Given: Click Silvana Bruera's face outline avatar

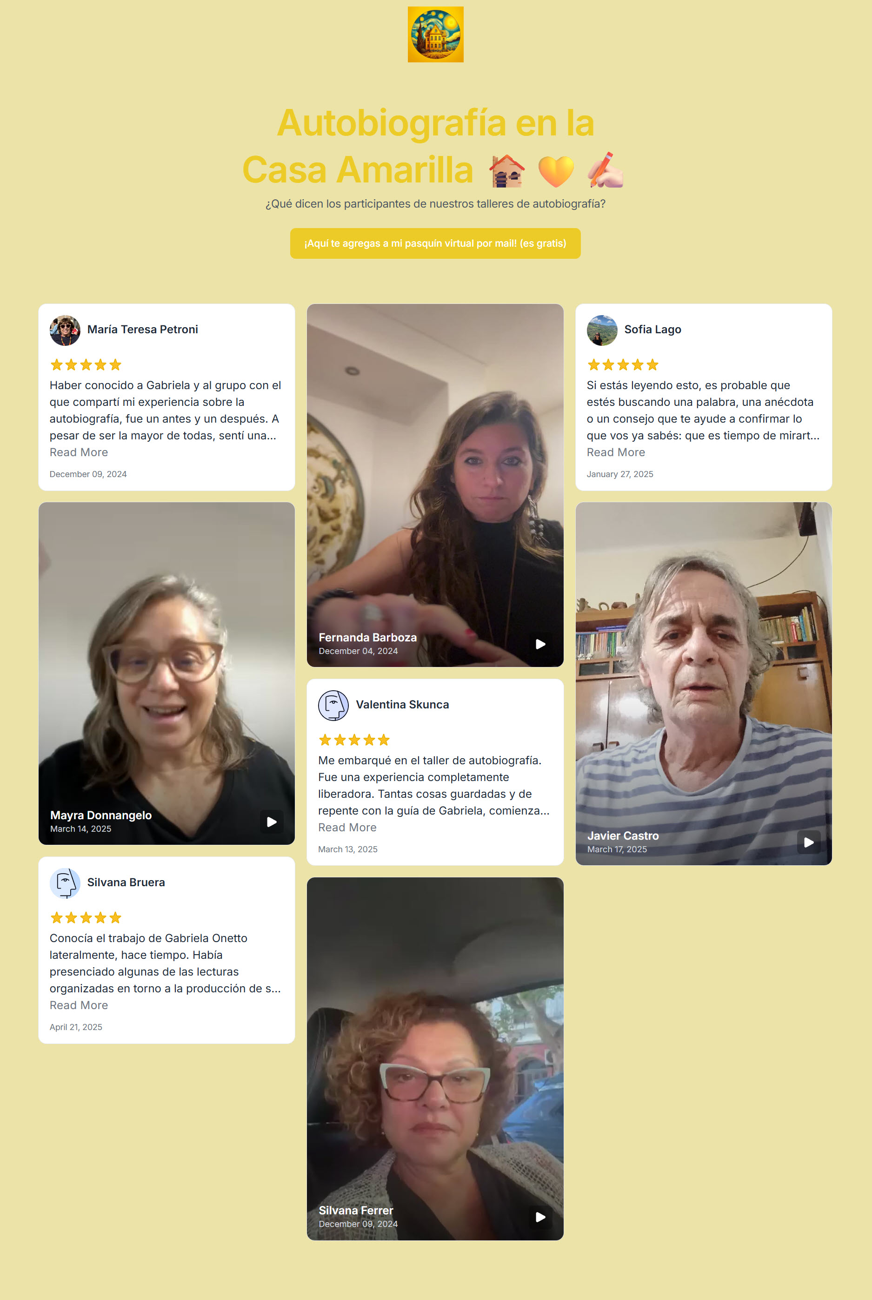Looking at the screenshot, I should (65, 883).
